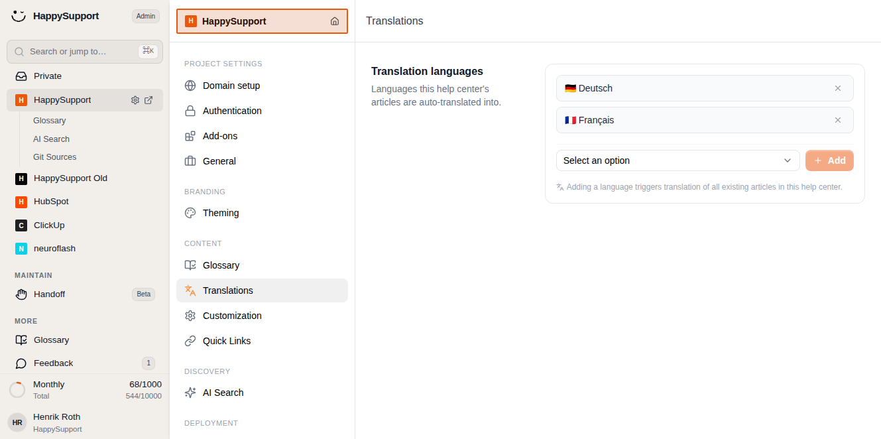Open the HubSpot project
The image size is (881, 439).
pos(85,202)
